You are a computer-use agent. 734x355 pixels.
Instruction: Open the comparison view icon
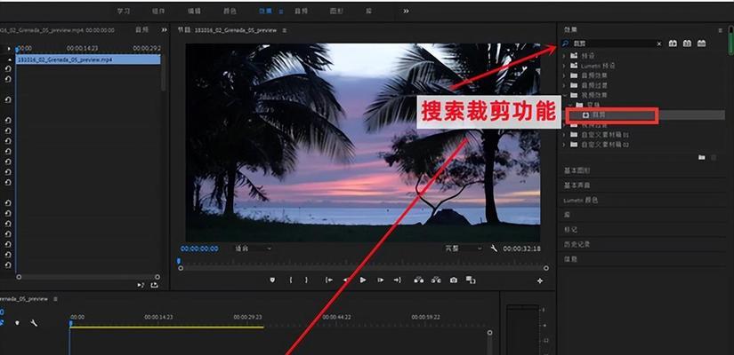[471, 280]
